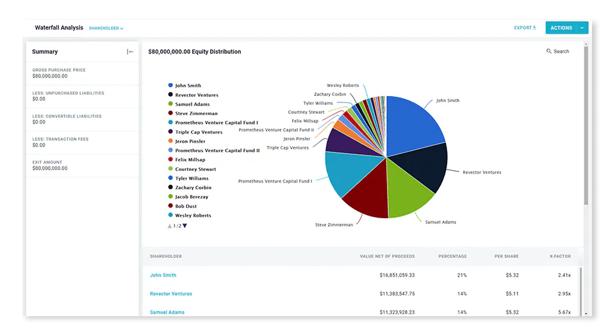Toggle Jacob Berezay legend entry
This screenshot has height=336, width=615.
(188, 196)
